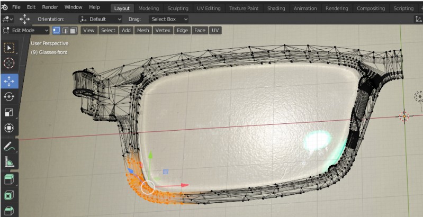Viewport: 423px width, 217px height.
Task: Activate the Transform tool
Action: coord(10,128)
